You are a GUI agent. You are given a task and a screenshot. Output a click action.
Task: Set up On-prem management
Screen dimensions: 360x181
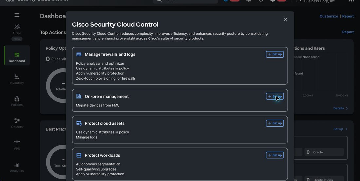coord(275,96)
